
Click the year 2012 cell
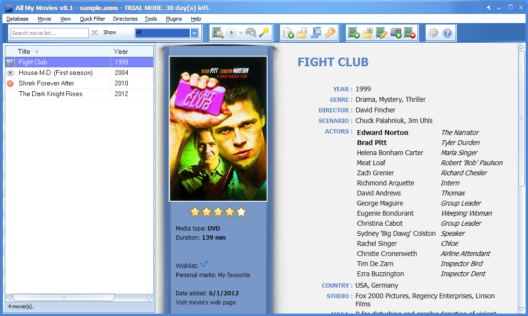(x=121, y=94)
